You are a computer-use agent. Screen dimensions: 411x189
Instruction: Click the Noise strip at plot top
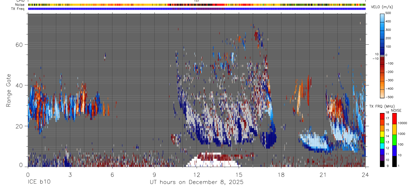pyautogui.click(x=197, y=5)
